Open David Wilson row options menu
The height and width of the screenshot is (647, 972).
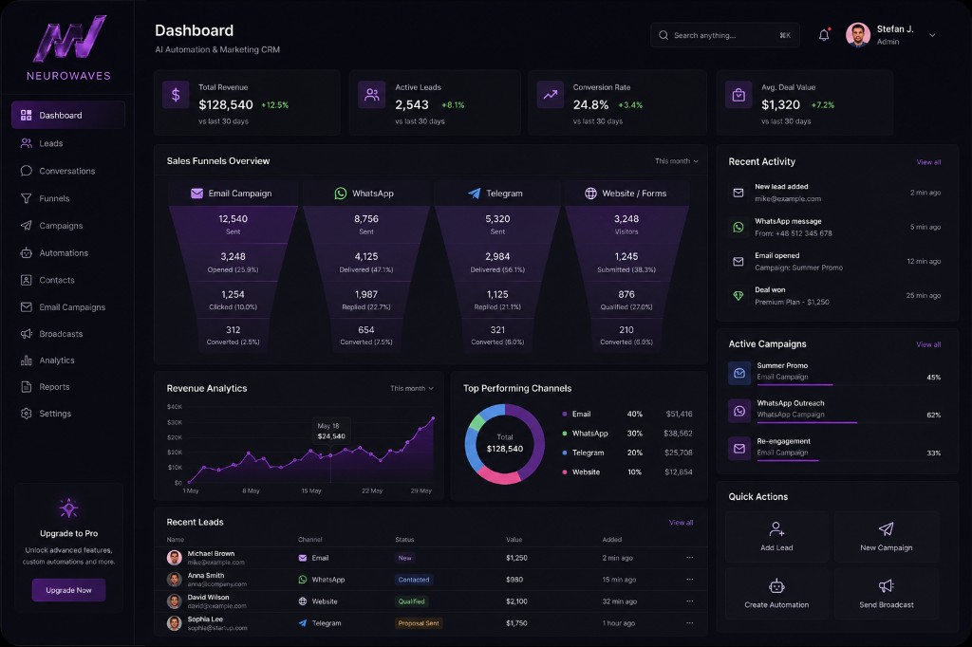pos(690,601)
